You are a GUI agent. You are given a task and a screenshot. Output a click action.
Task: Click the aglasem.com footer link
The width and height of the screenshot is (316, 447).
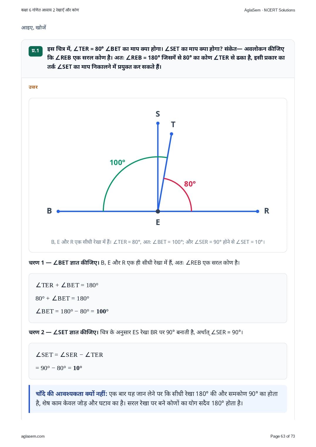point(33,436)
